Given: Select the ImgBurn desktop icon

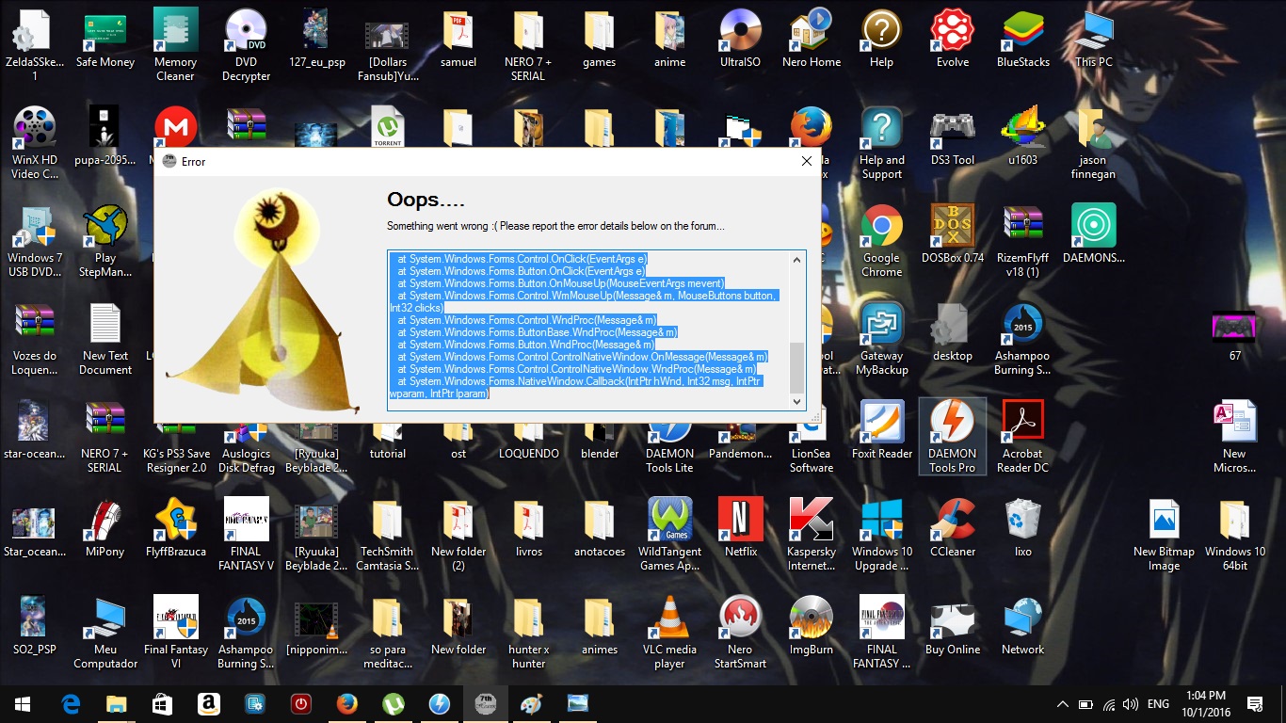Looking at the screenshot, I should 812,625.
